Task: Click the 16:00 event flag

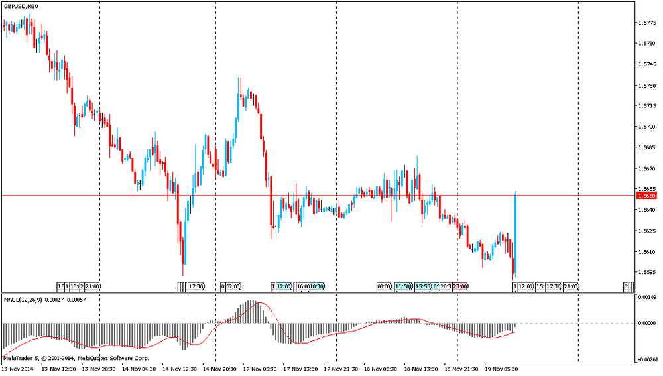Action: pos(303,286)
